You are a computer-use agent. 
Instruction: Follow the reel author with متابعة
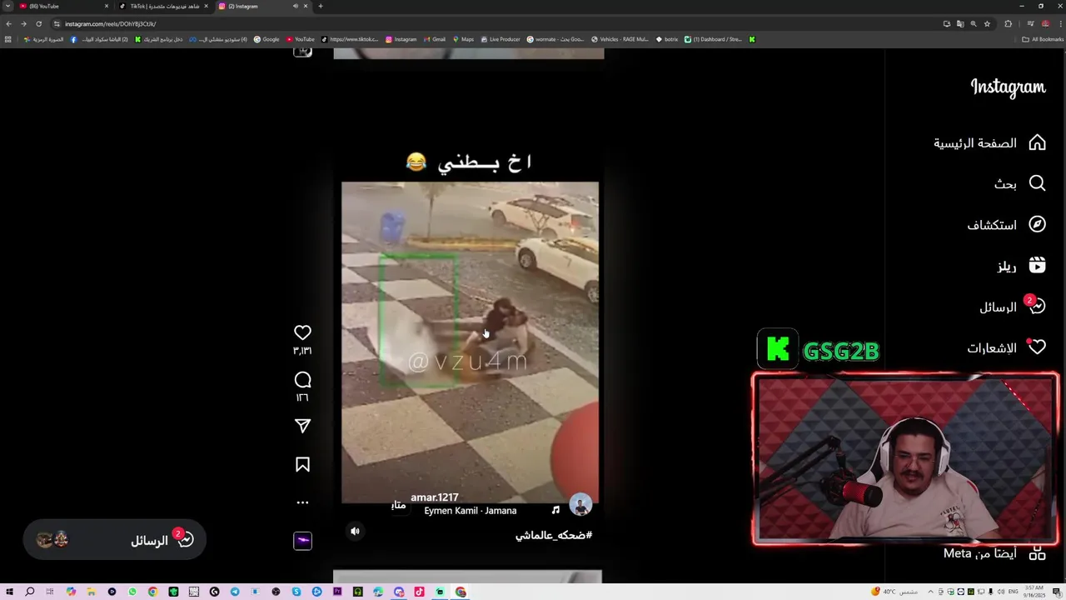click(398, 505)
